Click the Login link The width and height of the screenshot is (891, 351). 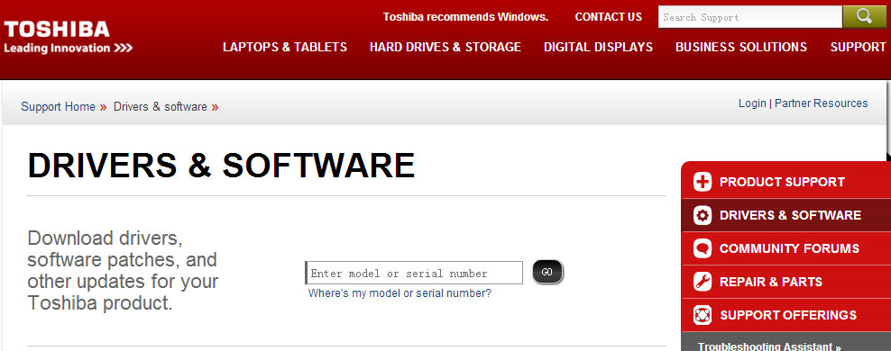coord(752,103)
